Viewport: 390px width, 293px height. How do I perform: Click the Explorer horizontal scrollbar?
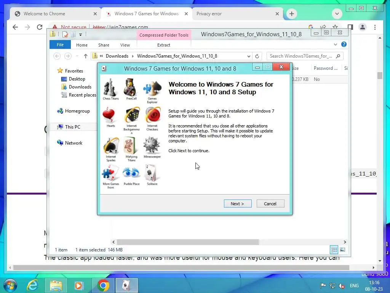(188, 242)
